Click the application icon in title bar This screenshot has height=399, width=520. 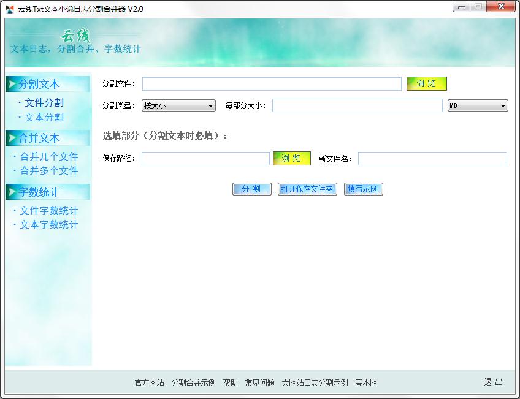pyautogui.click(x=10, y=9)
